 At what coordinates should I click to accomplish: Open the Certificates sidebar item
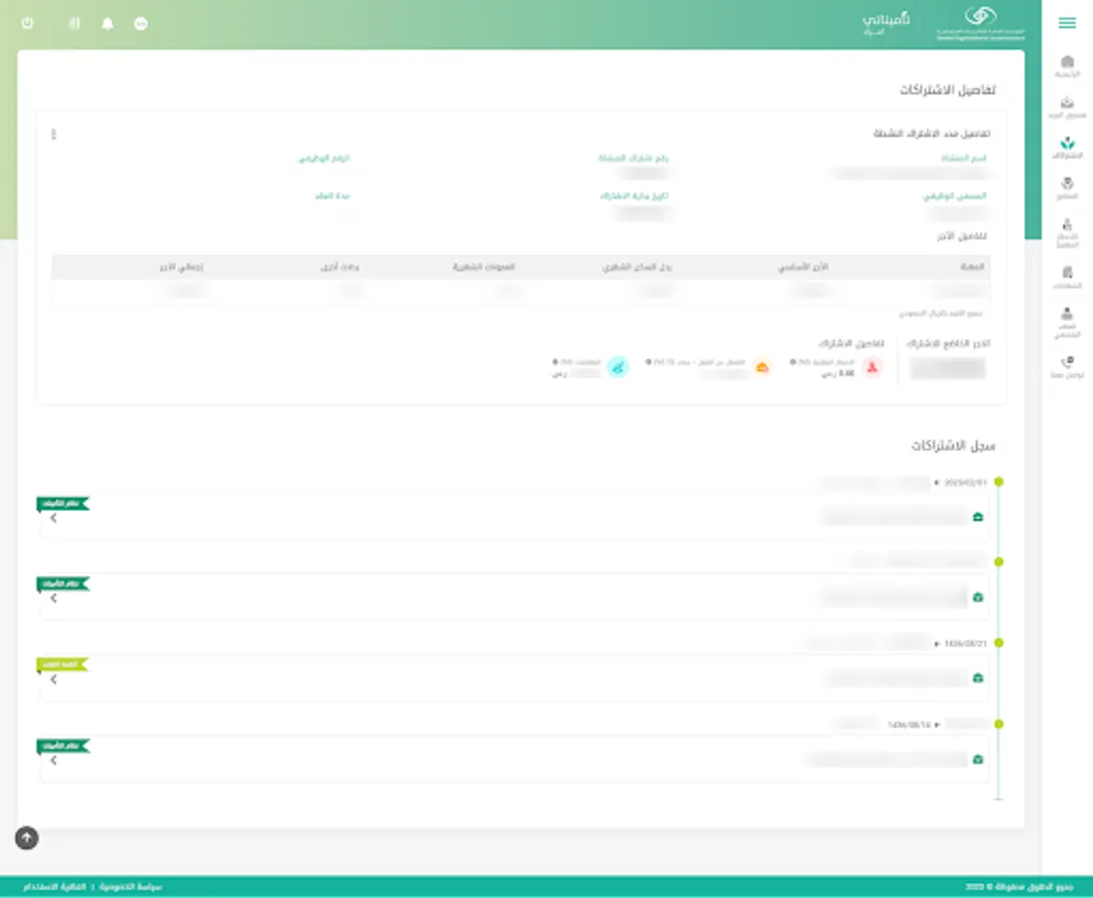(1066, 277)
